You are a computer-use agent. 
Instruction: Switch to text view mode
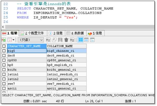click(92, 40)
